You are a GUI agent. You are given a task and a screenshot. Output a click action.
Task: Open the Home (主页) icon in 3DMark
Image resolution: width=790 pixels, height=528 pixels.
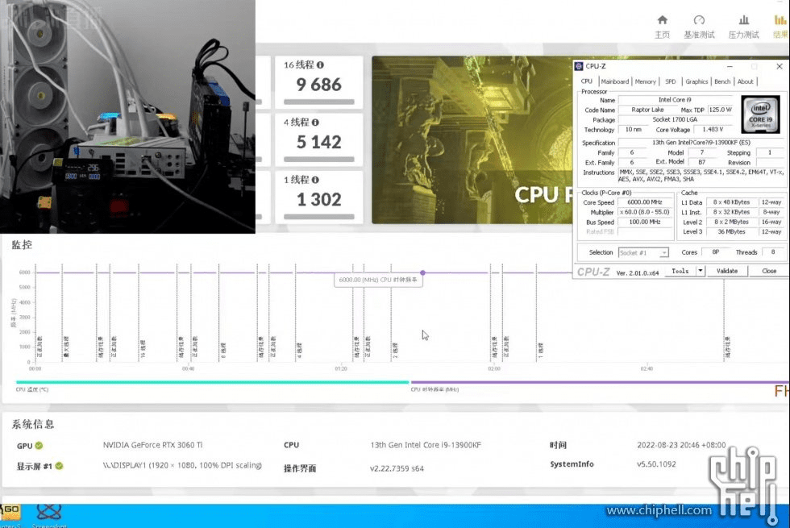pos(662,20)
